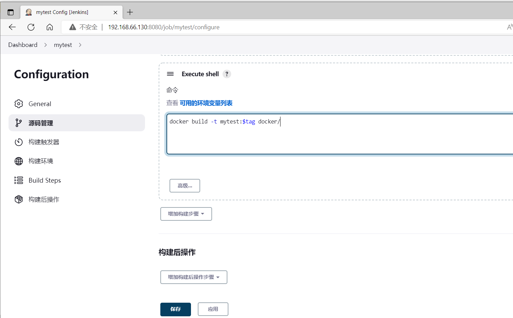Show the 不安全 site security warning

[x=83, y=27]
